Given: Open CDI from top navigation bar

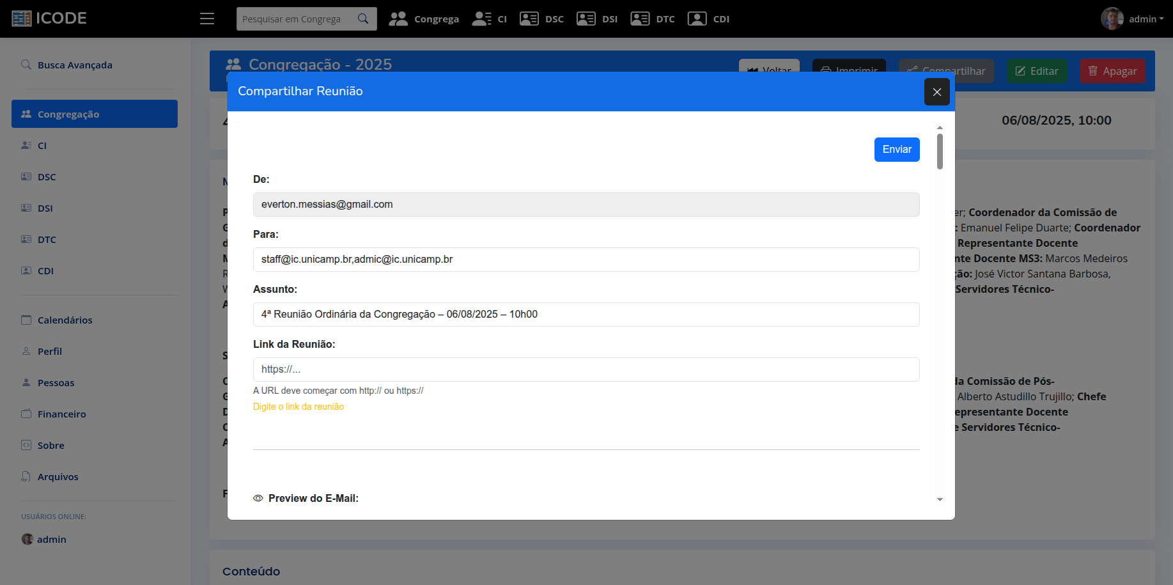Looking at the screenshot, I should 708,19.
